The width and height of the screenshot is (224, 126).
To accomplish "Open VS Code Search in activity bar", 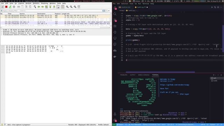I will (115, 14).
